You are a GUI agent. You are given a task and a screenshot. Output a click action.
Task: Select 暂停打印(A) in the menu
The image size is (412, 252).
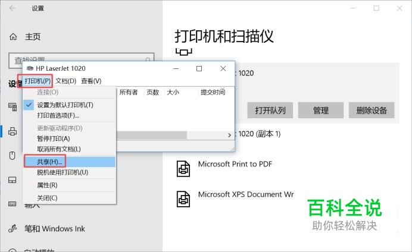(x=70, y=138)
